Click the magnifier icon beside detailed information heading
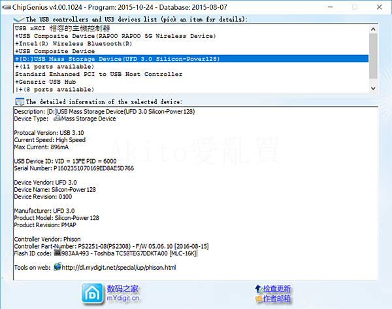Viewport: 392px width, 309px height. (19, 101)
